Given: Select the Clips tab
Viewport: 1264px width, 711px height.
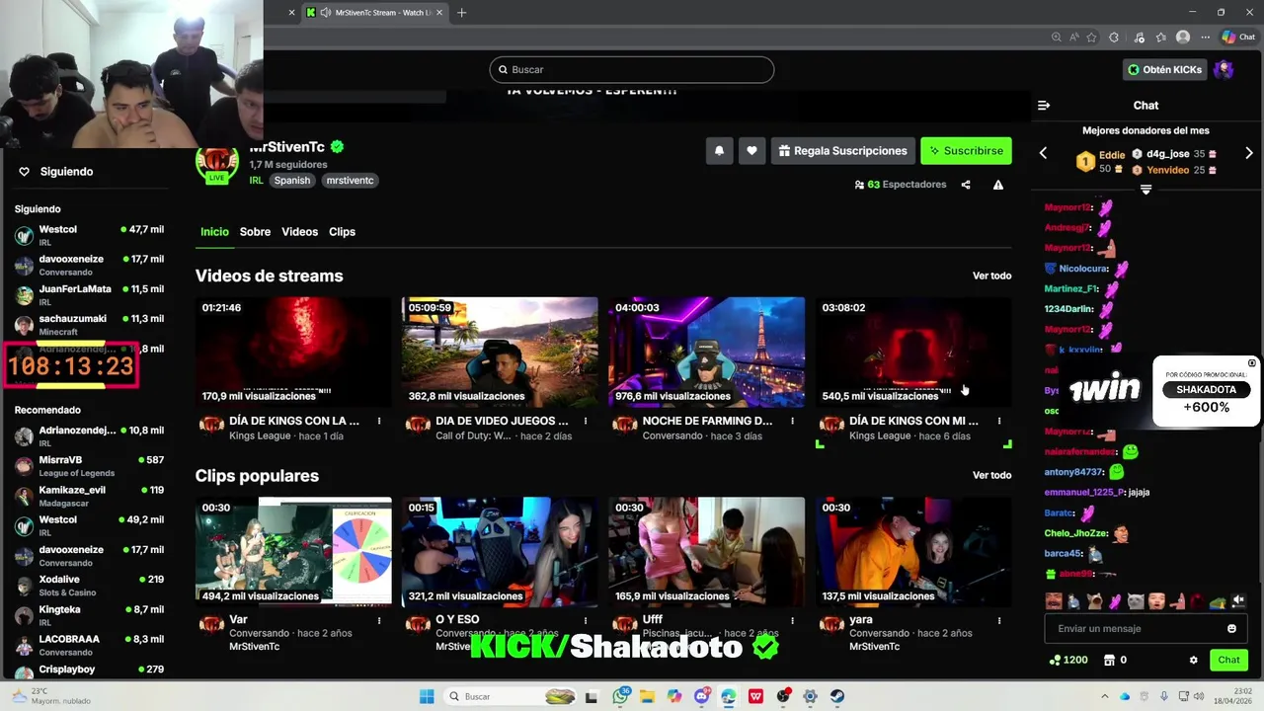Looking at the screenshot, I should pos(342,232).
